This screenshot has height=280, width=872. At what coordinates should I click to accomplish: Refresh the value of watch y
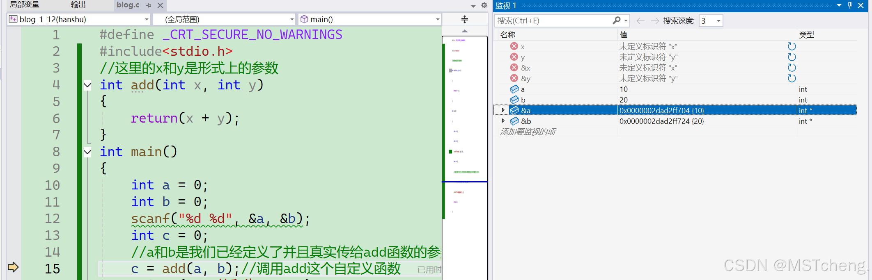(x=792, y=57)
